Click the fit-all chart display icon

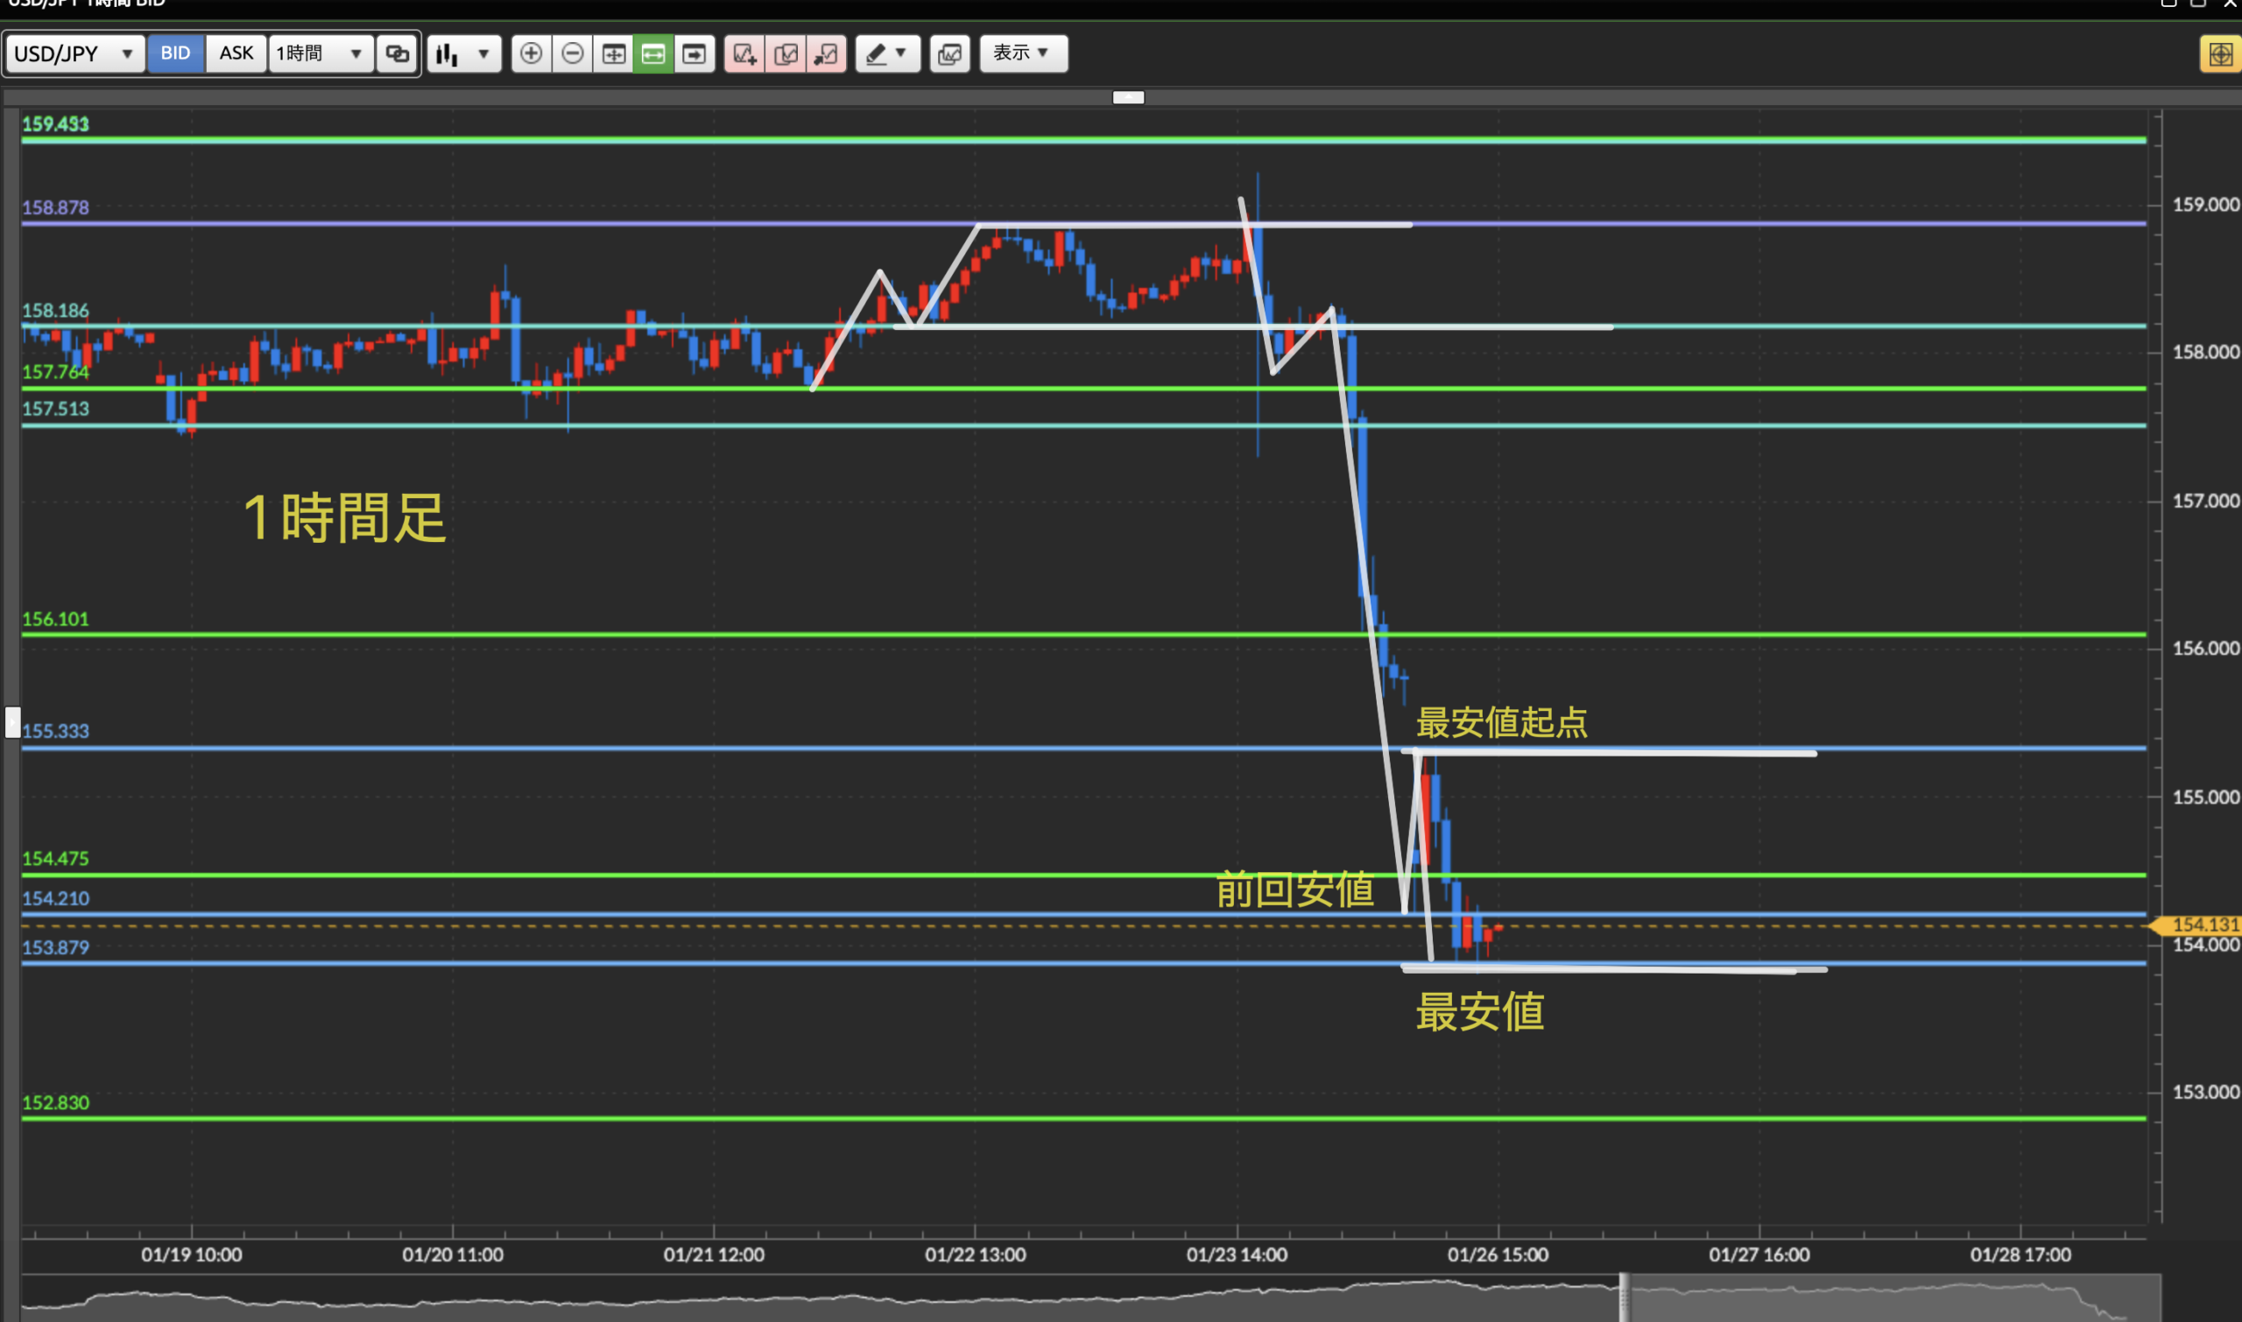point(614,53)
